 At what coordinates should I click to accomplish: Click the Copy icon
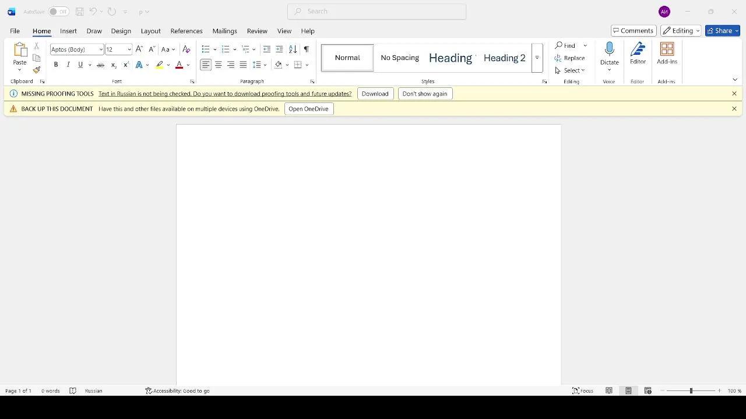[x=37, y=58]
